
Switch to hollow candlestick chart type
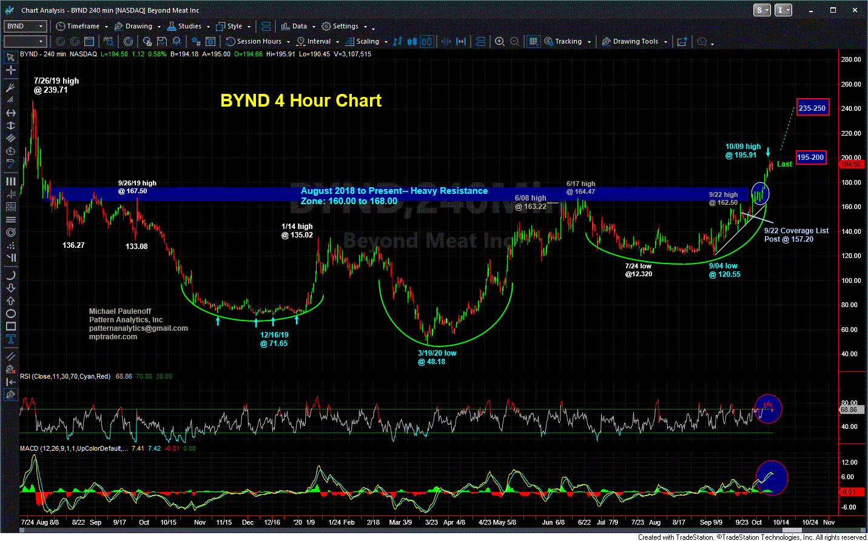[x=427, y=41]
